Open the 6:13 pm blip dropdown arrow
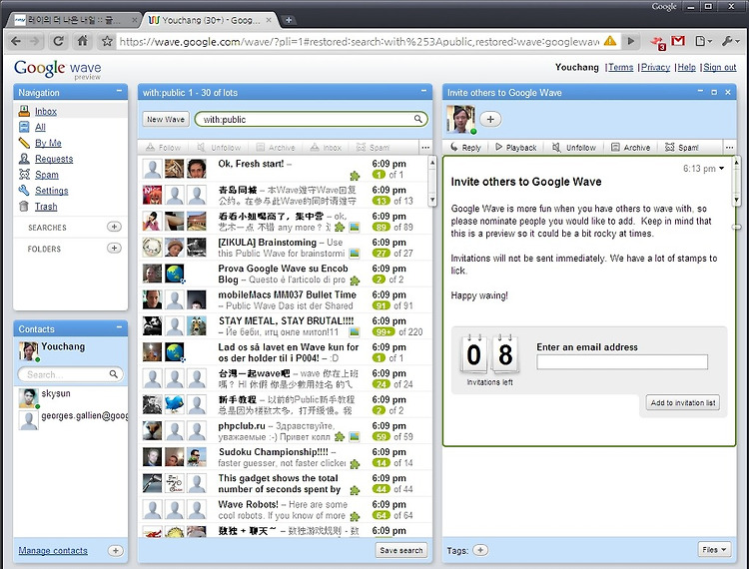The height and width of the screenshot is (569, 749). (x=721, y=168)
